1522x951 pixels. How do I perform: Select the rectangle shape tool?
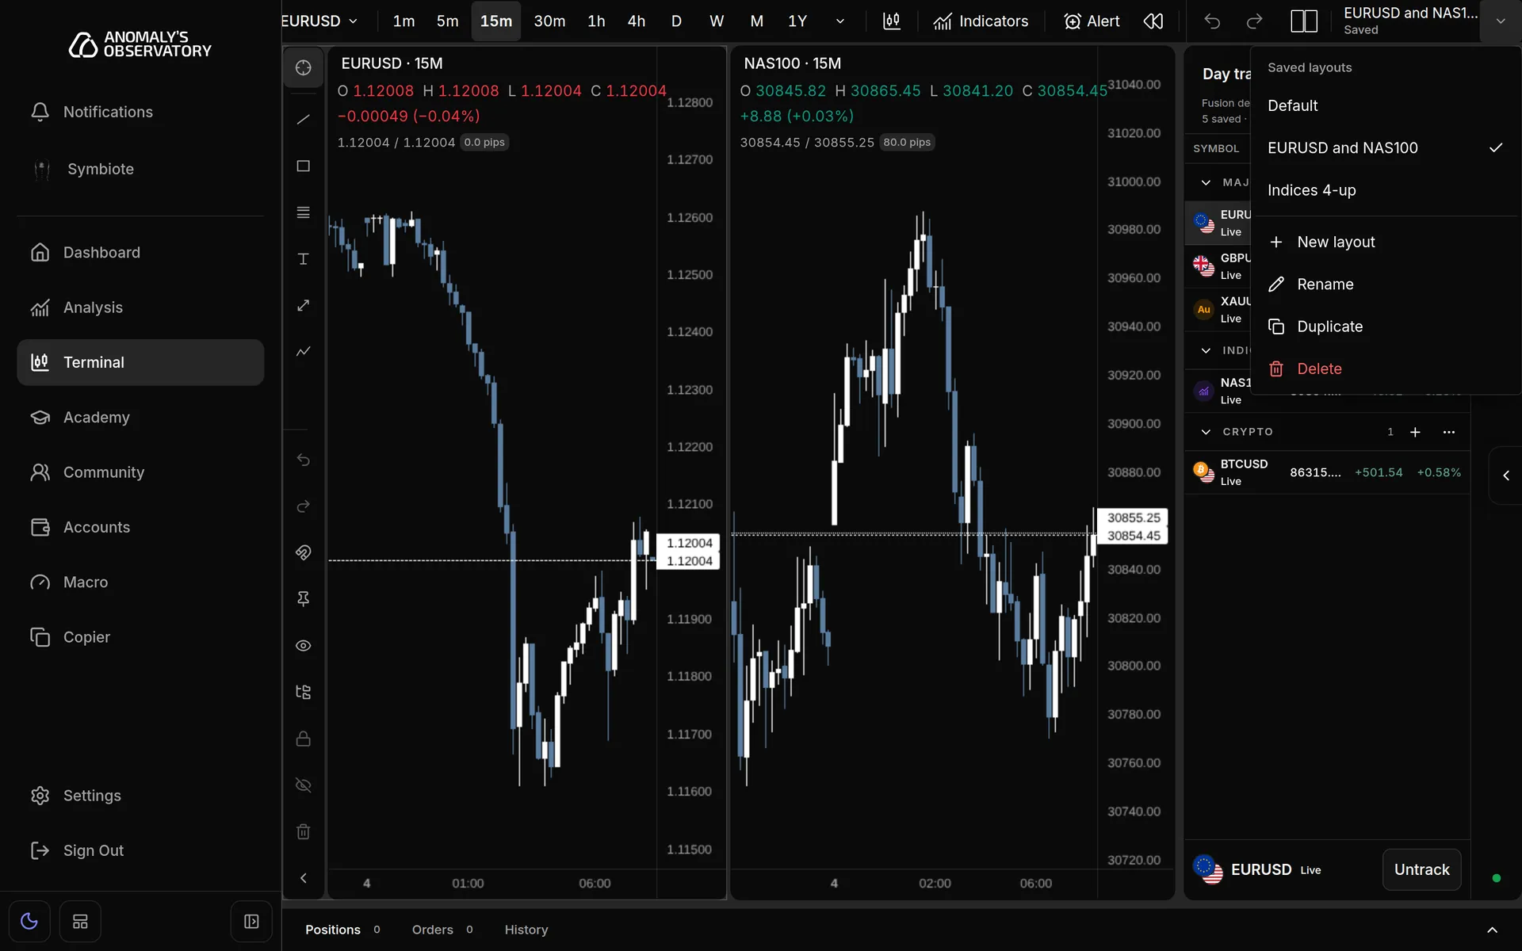pyautogui.click(x=303, y=166)
